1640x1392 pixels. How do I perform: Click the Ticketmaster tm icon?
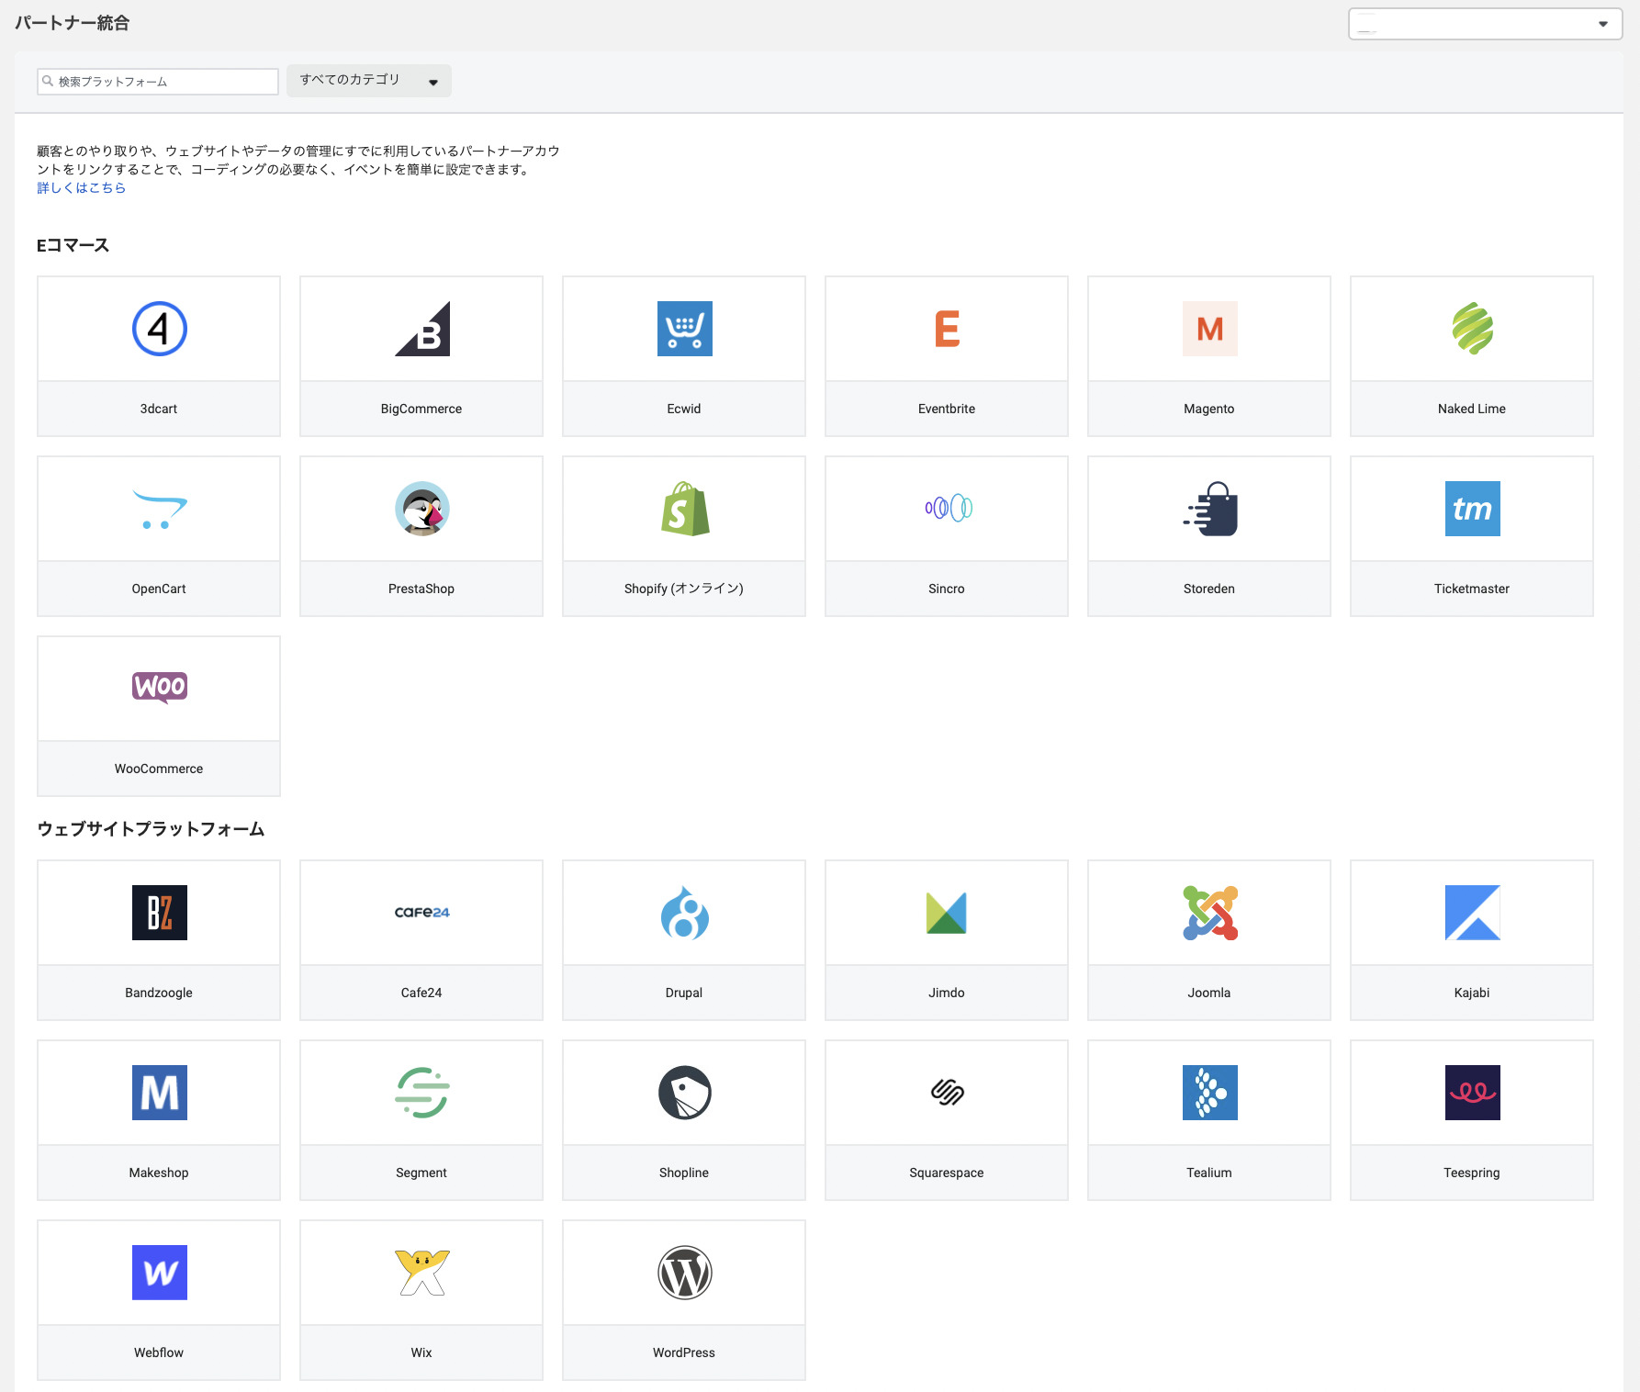(x=1472, y=509)
